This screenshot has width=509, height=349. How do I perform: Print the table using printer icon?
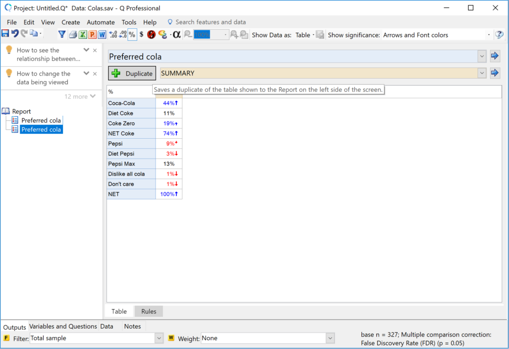click(x=73, y=34)
